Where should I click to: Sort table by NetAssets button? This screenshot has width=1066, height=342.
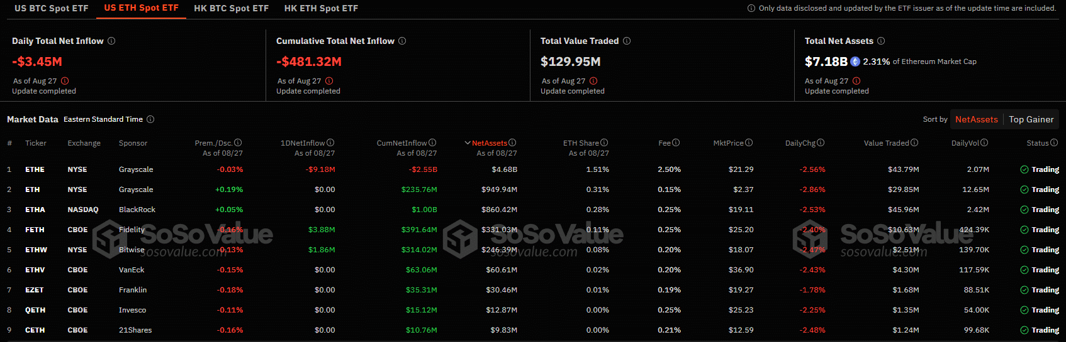coord(976,119)
